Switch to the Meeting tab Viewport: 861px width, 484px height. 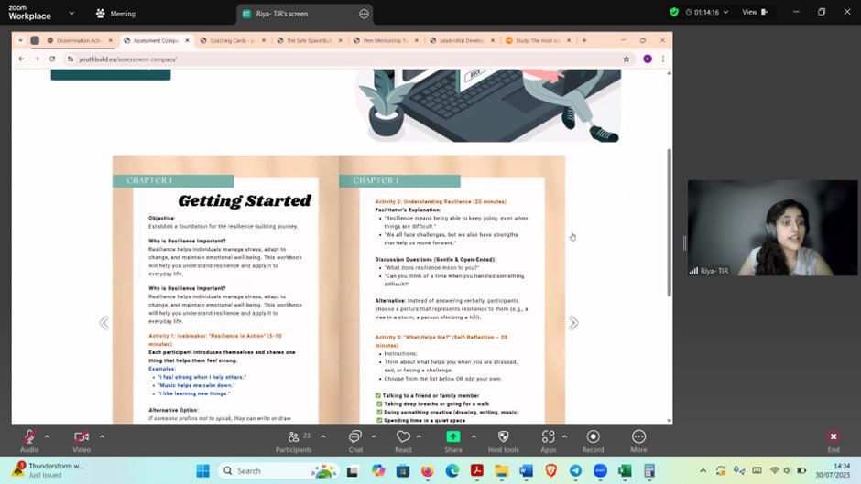tap(115, 14)
